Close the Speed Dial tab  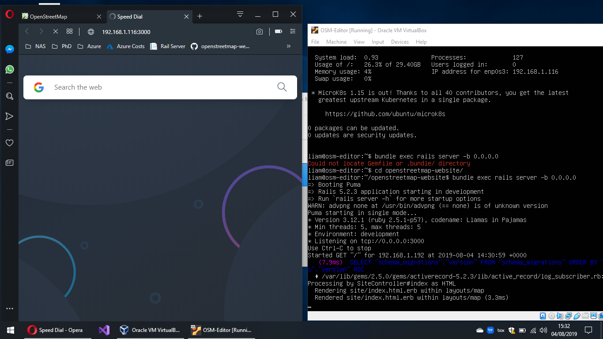pyautogui.click(x=187, y=16)
